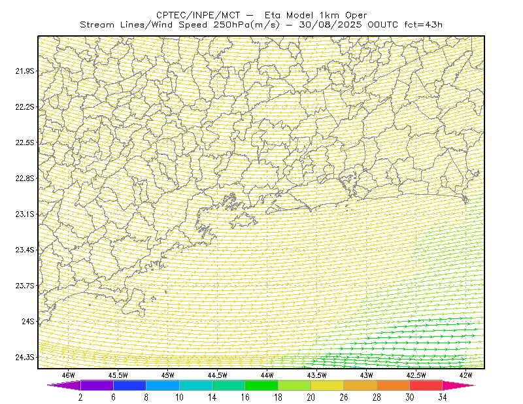Viewport: 523px width, 404px height.
Task: Click the 46W longitude axis label
Action: pos(69,375)
